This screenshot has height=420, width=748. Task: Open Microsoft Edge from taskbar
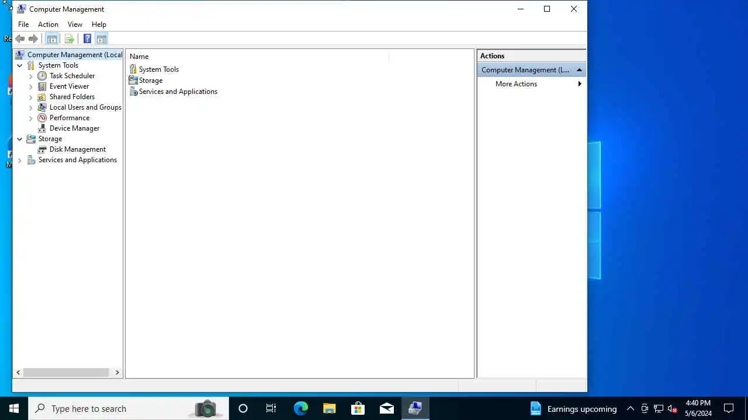[x=301, y=408]
